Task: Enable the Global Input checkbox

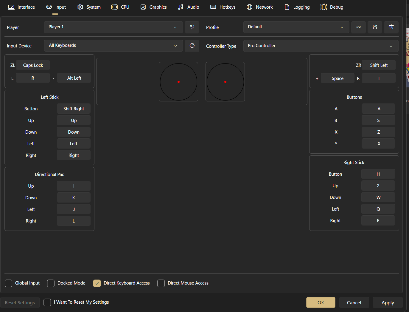Action: (x=9, y=283)
